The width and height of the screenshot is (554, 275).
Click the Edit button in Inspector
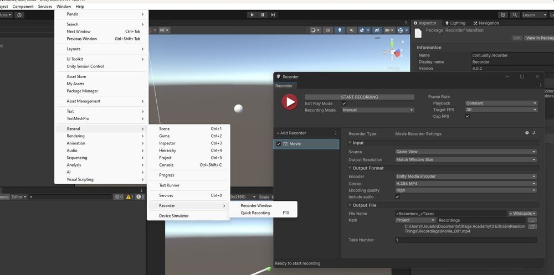(x=517, y=38)
